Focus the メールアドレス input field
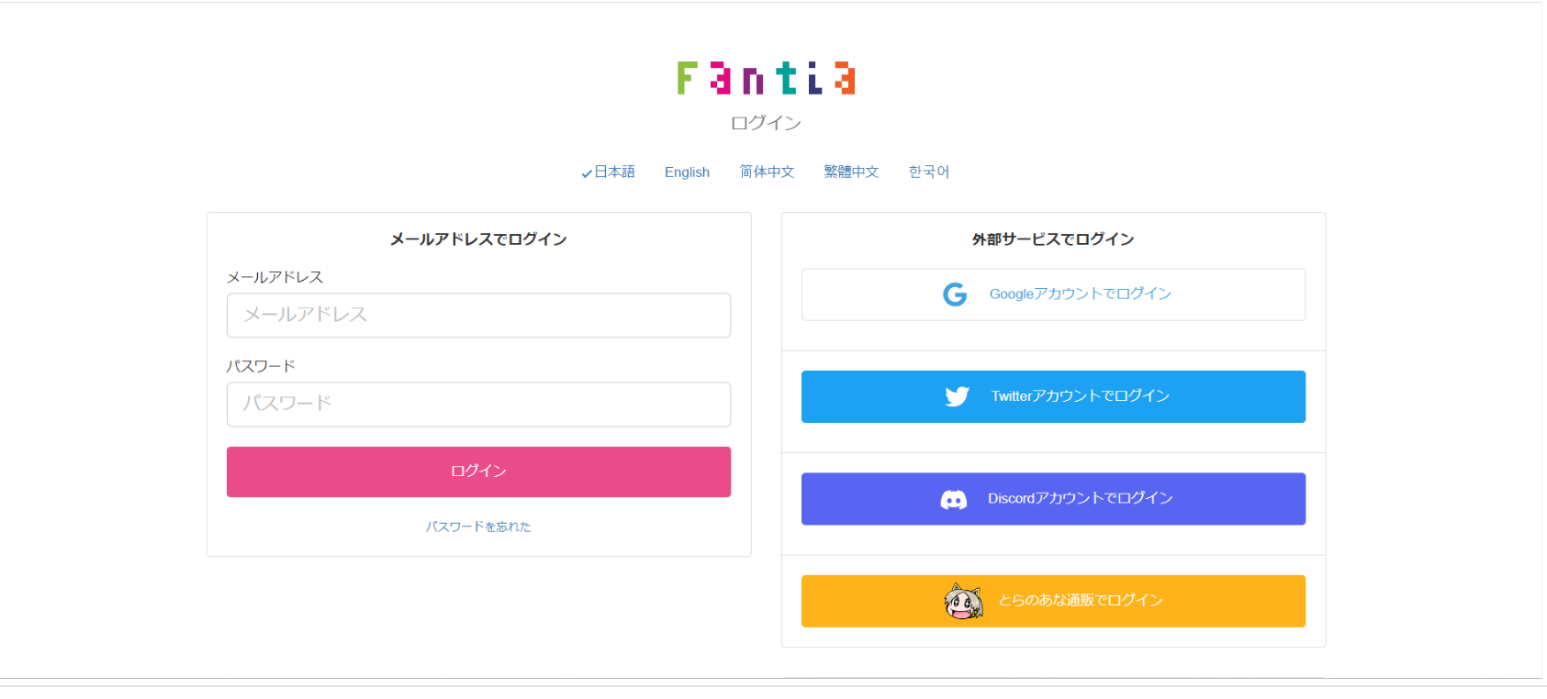Image resolution: width=1547 pixels, height=699 pixels. pos(478,316)
